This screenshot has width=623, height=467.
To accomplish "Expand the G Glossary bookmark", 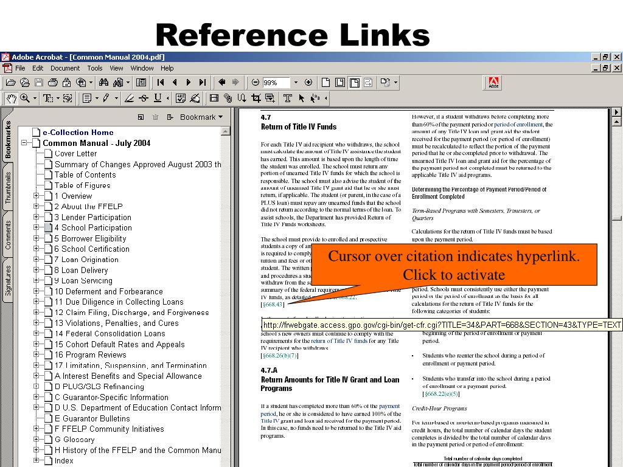I will pyautogui.click(x=36, y=439).
